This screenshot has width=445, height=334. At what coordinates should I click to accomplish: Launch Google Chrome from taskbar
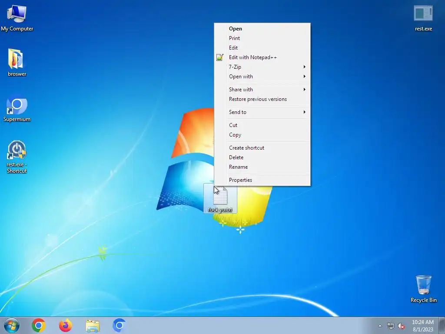pyautogui.click(x=39, y=325)
